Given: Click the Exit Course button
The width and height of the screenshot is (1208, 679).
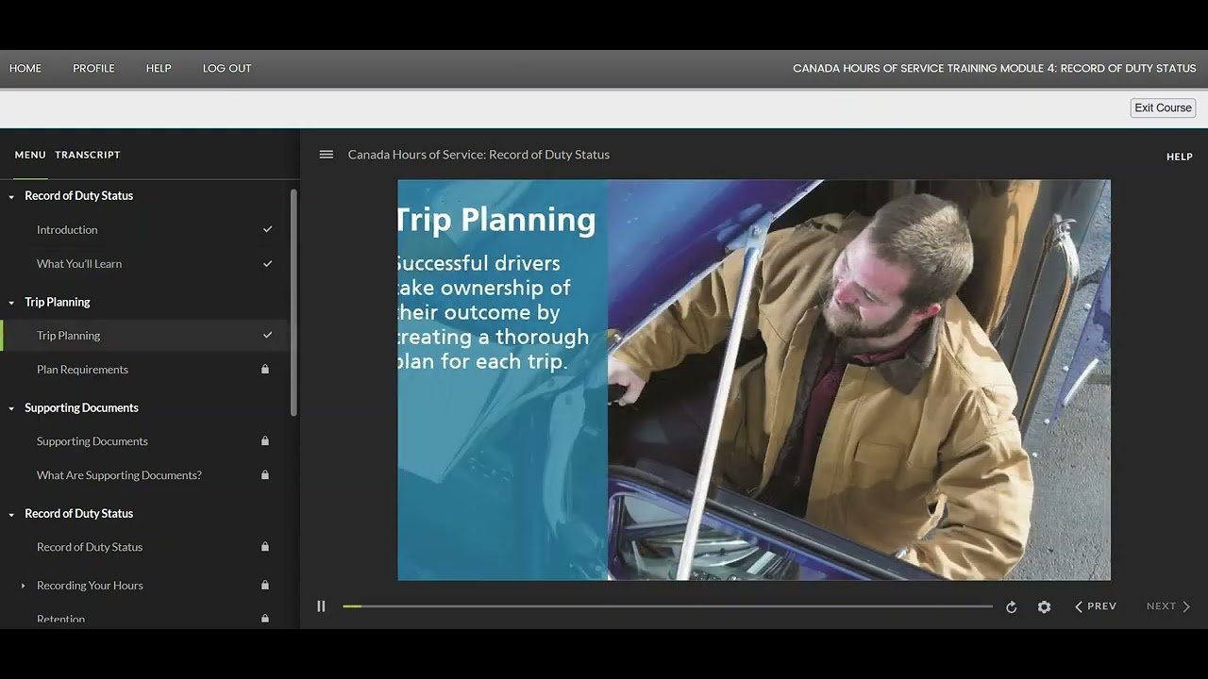Looking at the screenshot, I should click(1163, 108).
